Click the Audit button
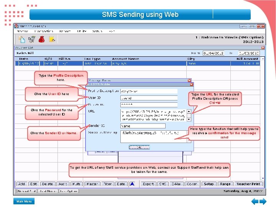This screenshot has width=276, height=207. tap(63, 184)
